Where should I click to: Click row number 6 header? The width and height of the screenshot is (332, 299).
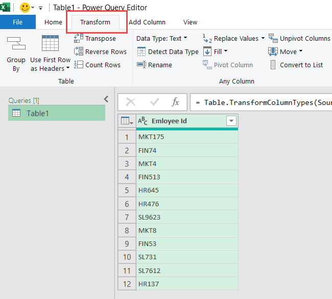tap(127, 204)
